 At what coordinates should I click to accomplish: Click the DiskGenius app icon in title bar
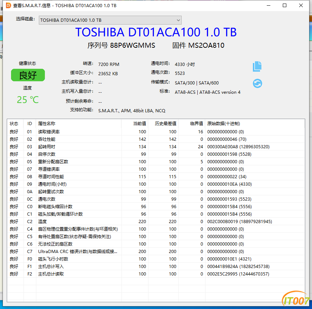click(8, 5)
